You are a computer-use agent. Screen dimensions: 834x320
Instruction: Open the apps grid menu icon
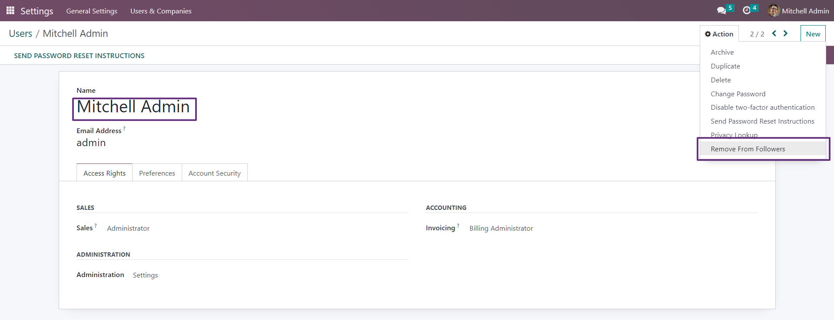[10, 10]
